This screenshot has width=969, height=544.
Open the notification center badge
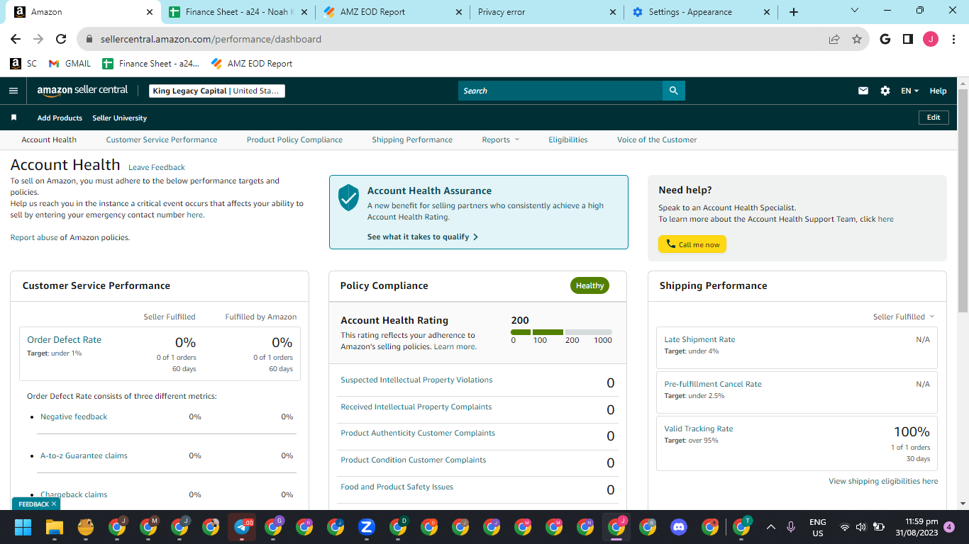point(949,527)
